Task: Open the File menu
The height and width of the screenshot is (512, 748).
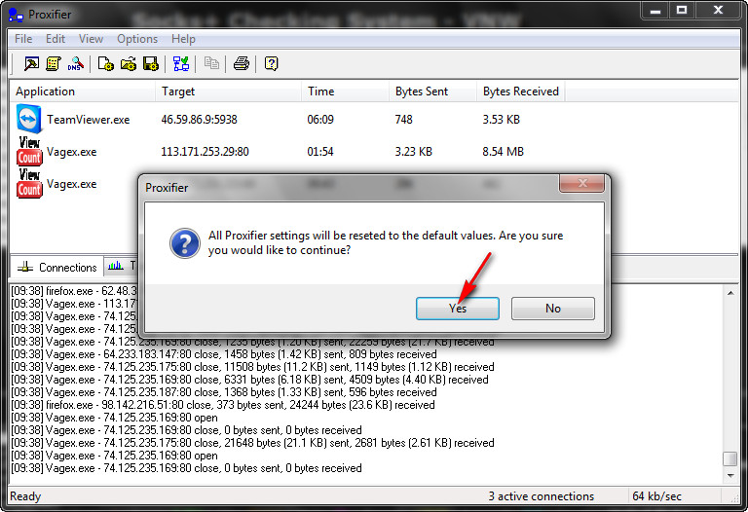Action: click(x=23, y=39)
